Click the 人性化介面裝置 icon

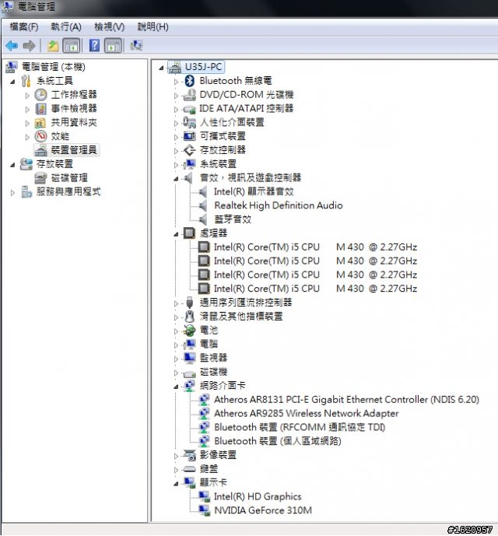(190, 122)
